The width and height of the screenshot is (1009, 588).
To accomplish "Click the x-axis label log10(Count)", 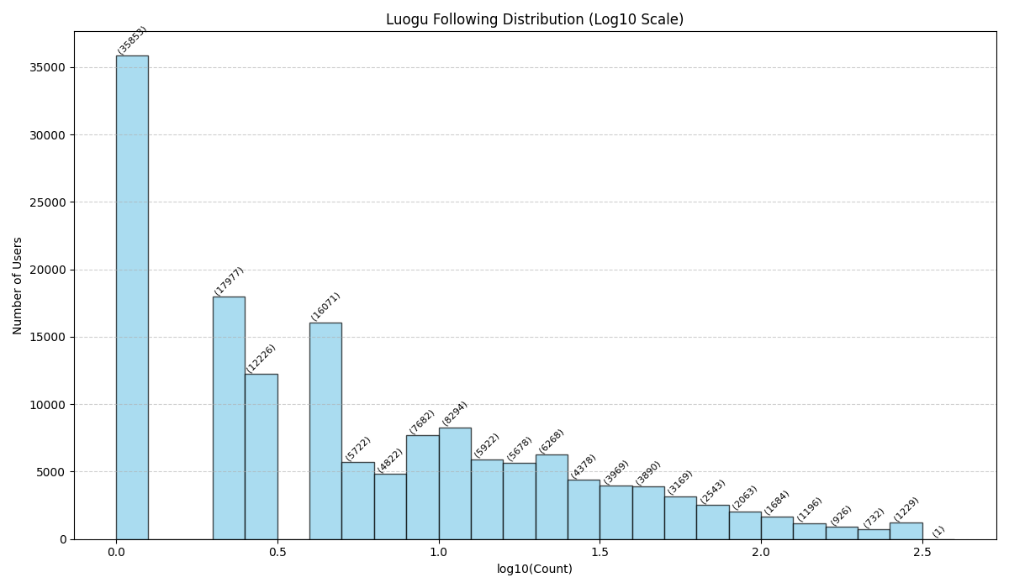I will click(534, 569).
